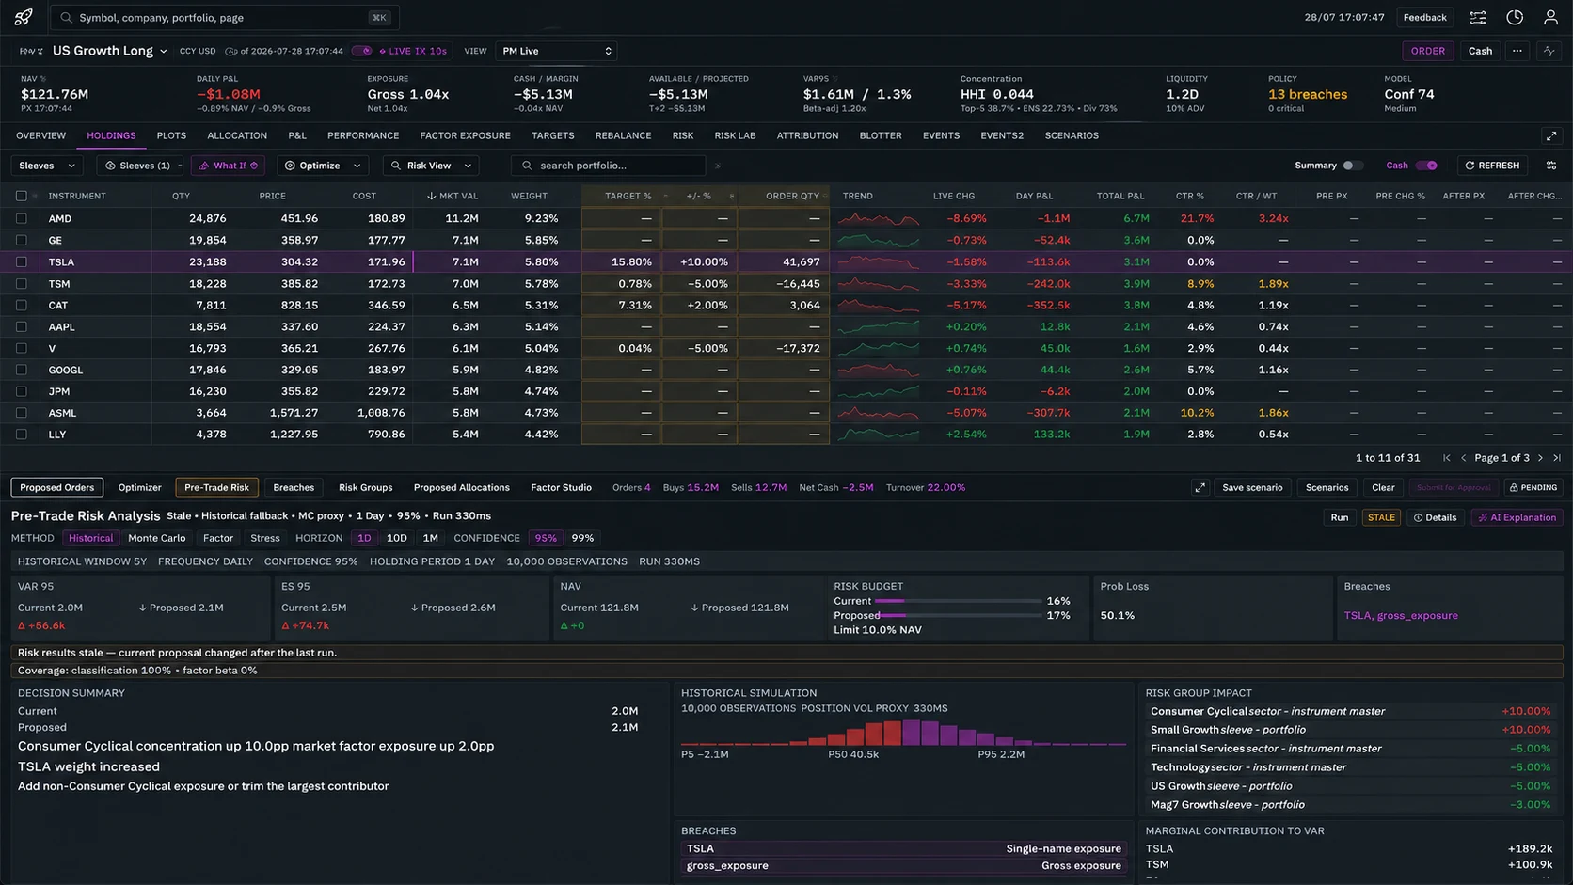The height and width of the screenshot is (885, 1573).
Task: Expand the proposed orders panel
Action: 1200,487
